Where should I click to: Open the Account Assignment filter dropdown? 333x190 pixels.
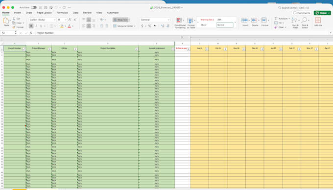point(173,49)
